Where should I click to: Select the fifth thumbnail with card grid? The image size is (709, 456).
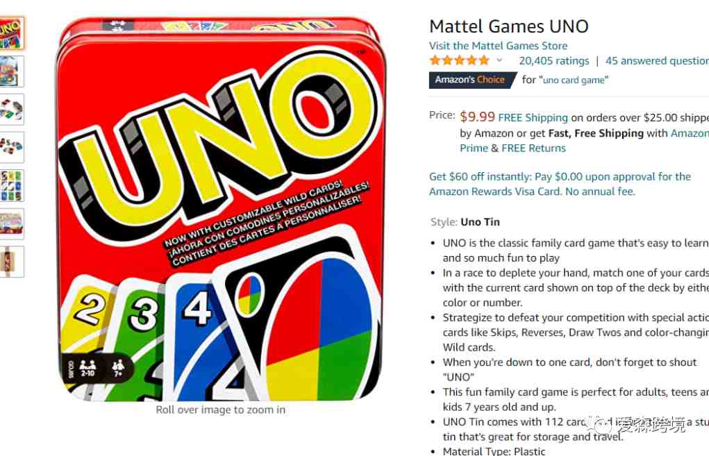tap(11, 185)
